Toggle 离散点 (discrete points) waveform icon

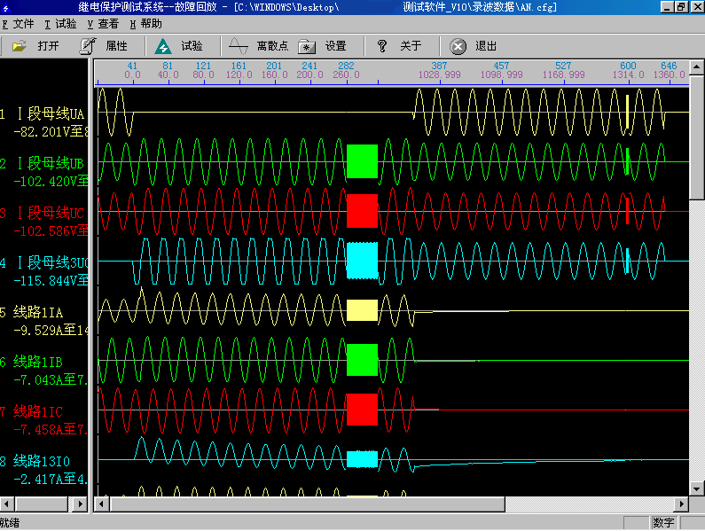[x=238, y=46]
